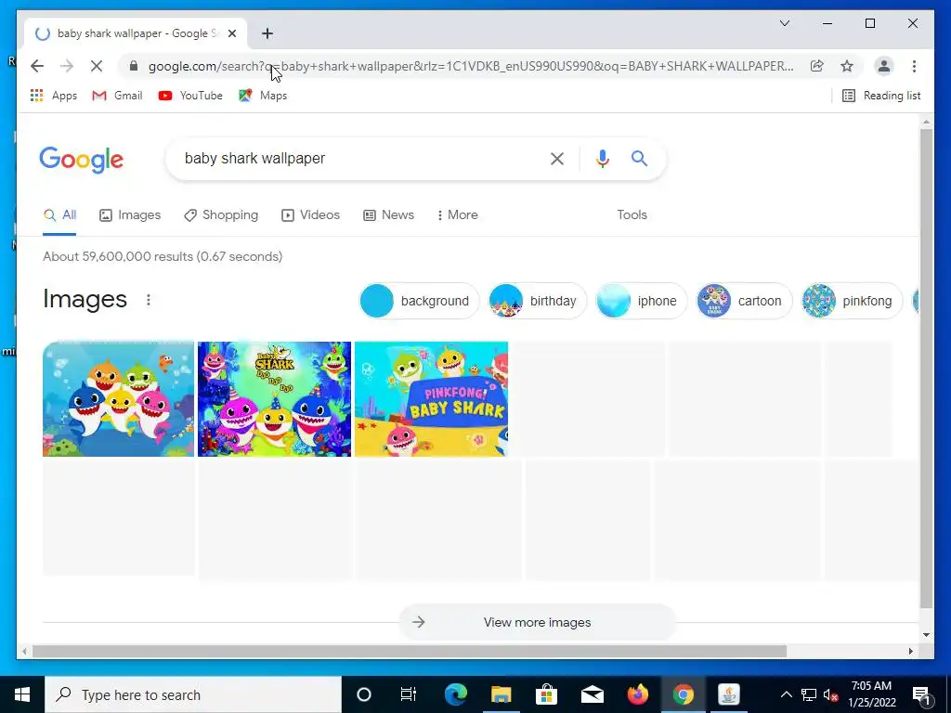Screen dimensions: 951x713
Task: Bookmark this tab with the star
Action: [x=847, y=66]
